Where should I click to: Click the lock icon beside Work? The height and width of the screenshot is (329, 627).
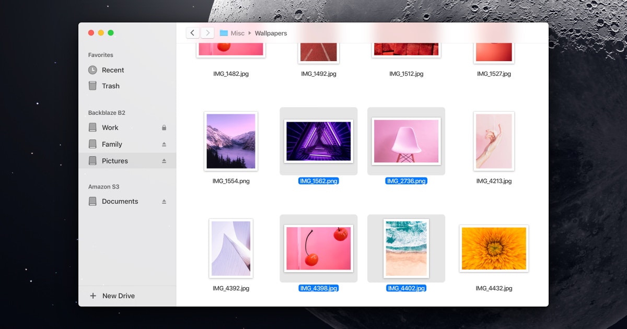coord(164,127)
